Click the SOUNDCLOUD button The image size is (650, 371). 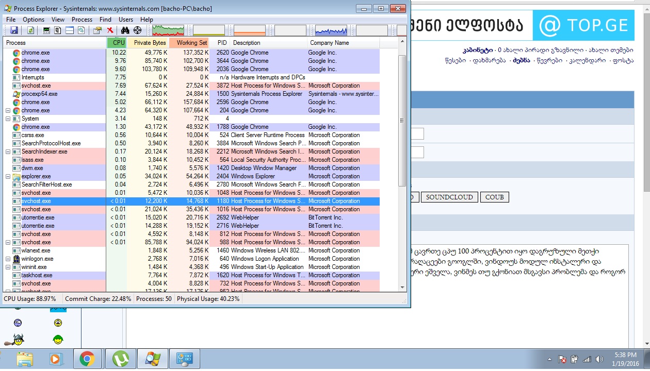448,197
